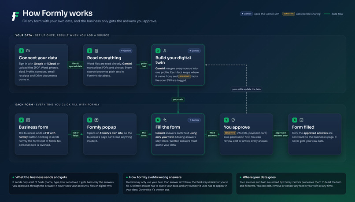355x202 pixels.
Task: Click the "Build your digital twin" heading
Action: [x=173, y=60]
